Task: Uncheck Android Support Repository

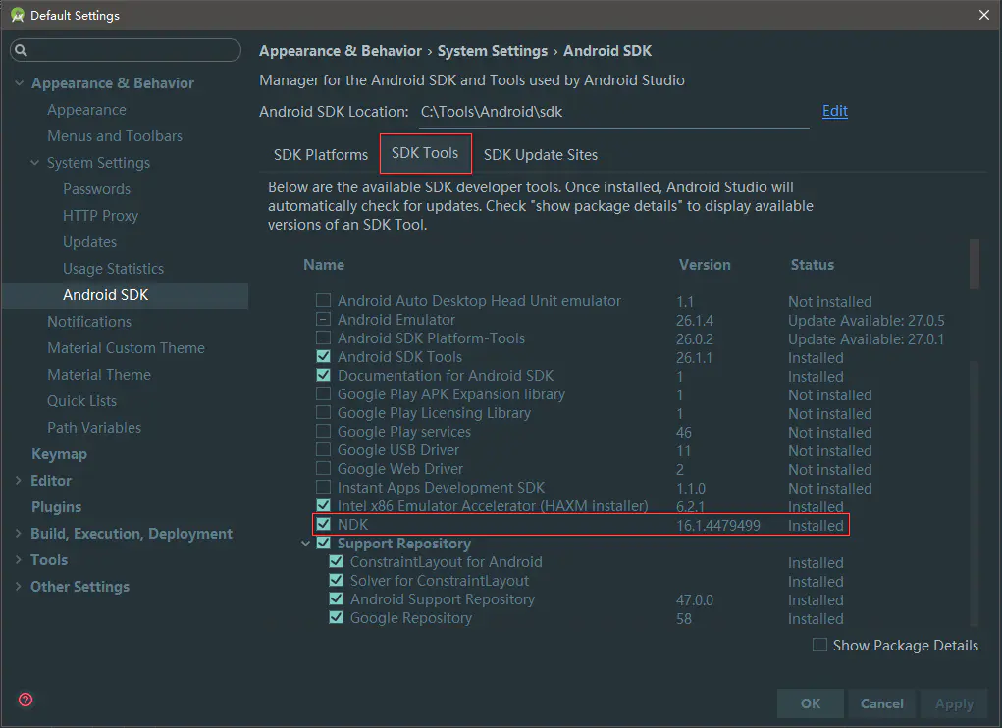Action: (x=337, y=598)
